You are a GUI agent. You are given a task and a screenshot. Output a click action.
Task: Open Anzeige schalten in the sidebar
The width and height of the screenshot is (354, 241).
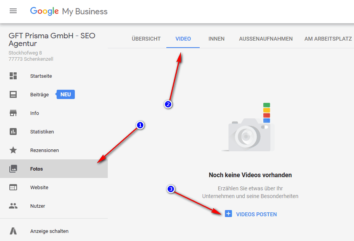[54, 231]
